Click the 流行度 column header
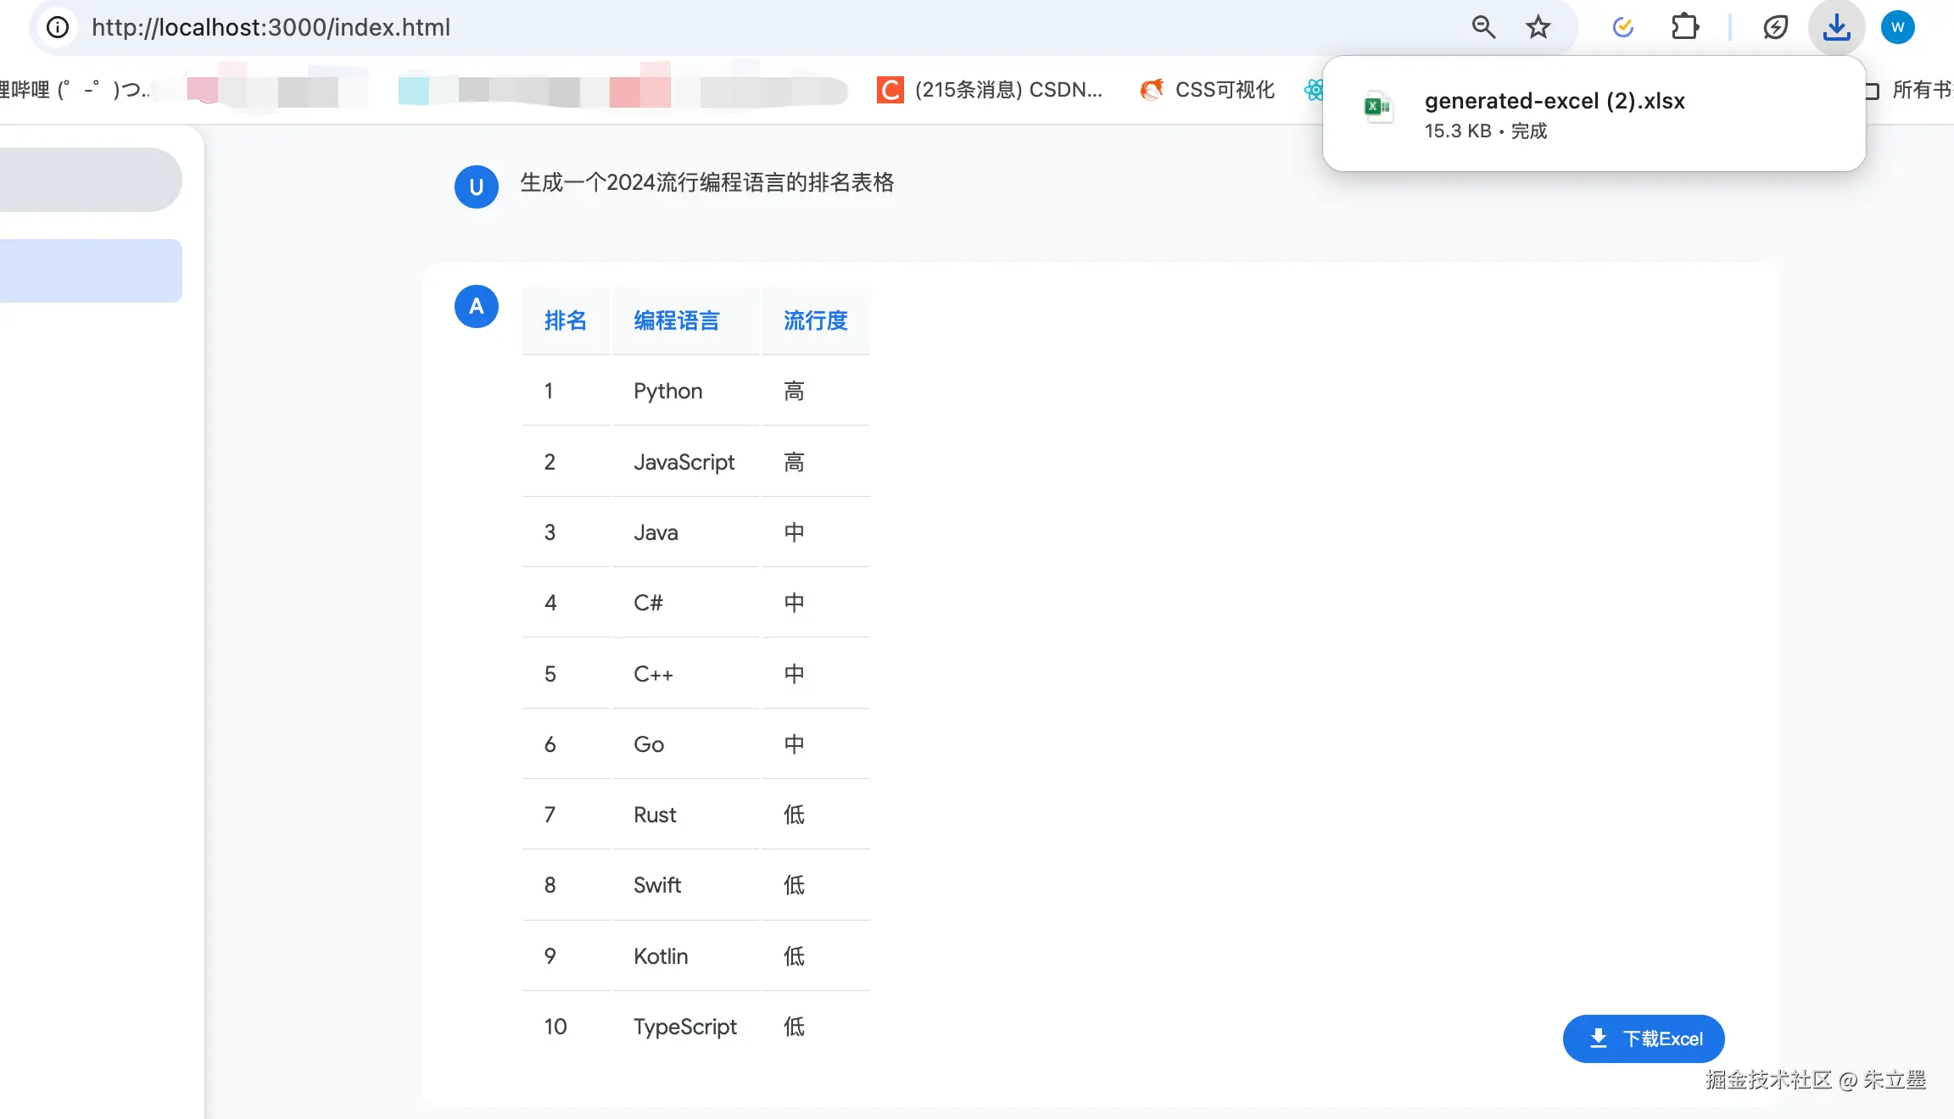This screenshot has width=1954, height=1119. point(815,320)
